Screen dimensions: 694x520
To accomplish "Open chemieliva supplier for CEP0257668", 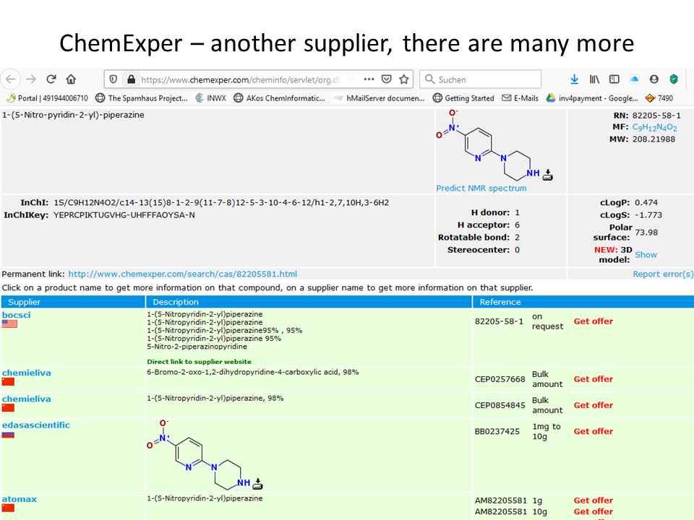I will pos(27,373).
